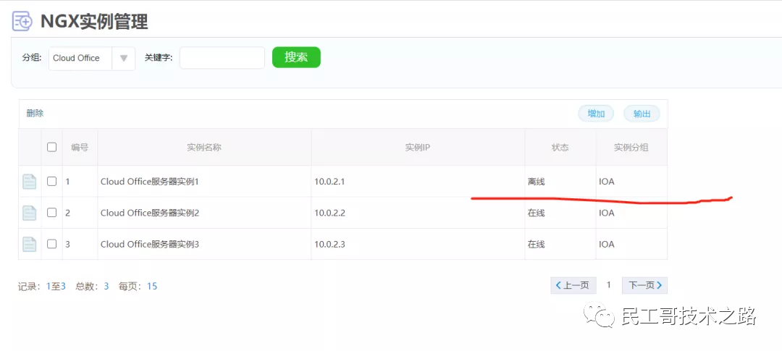This screenshot has width=782, height=351.
Task: Click IOA group in 10.0.2.2 row
Action: coord(607,213)
